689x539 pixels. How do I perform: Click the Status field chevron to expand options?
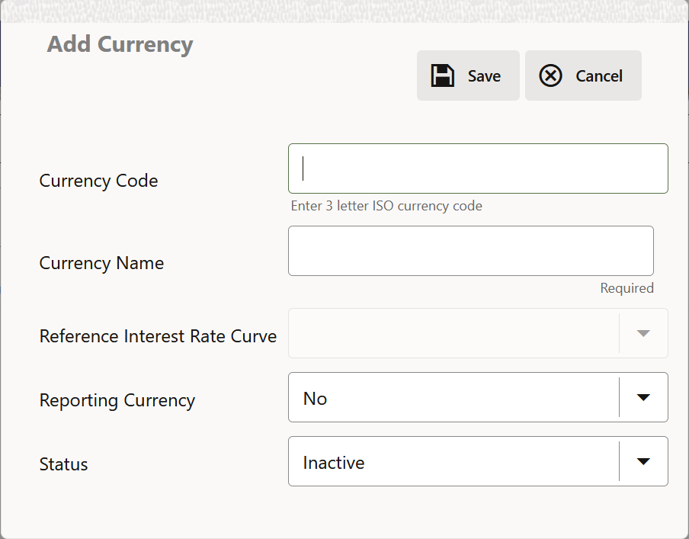click(x=643, y=461)
